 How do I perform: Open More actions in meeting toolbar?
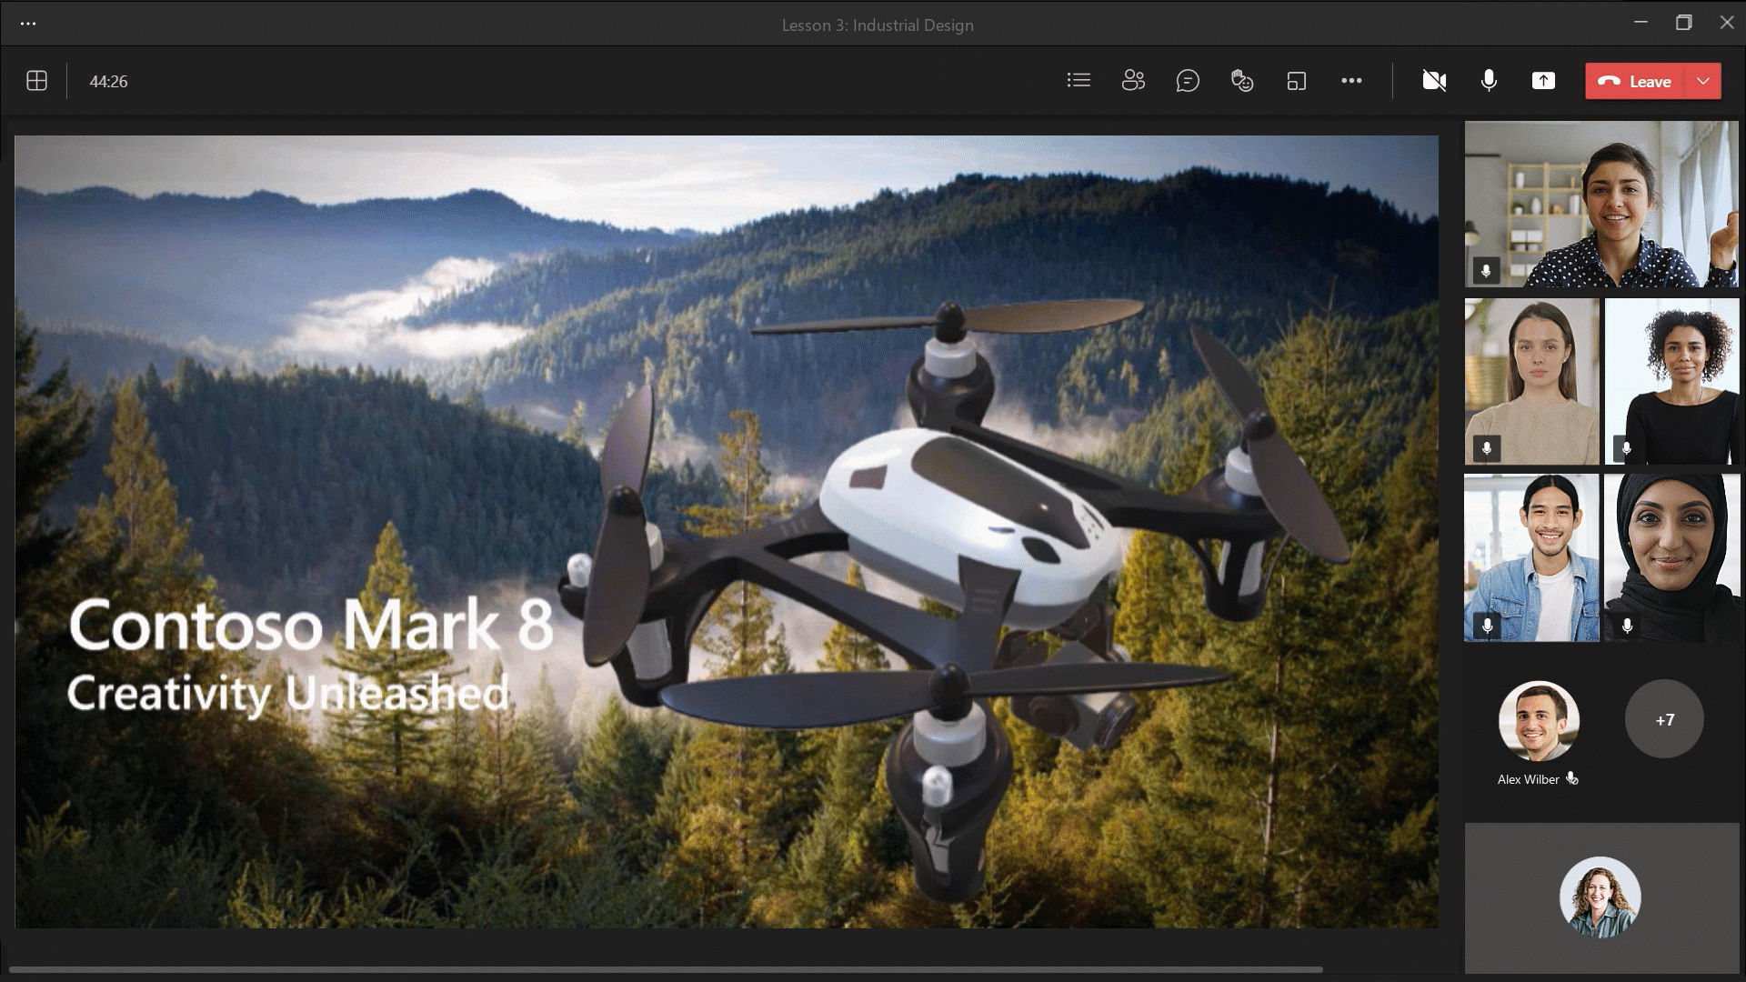click(1351, 81)
